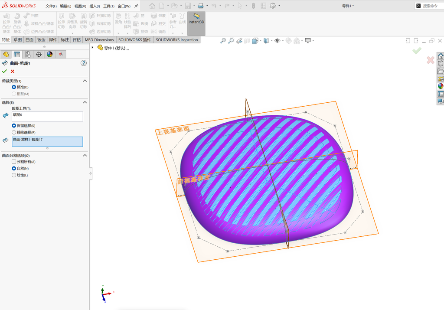Click the Edit Appearance sphere icon
The width and height of the screenshot is (444, 310).
pos(288,41)
